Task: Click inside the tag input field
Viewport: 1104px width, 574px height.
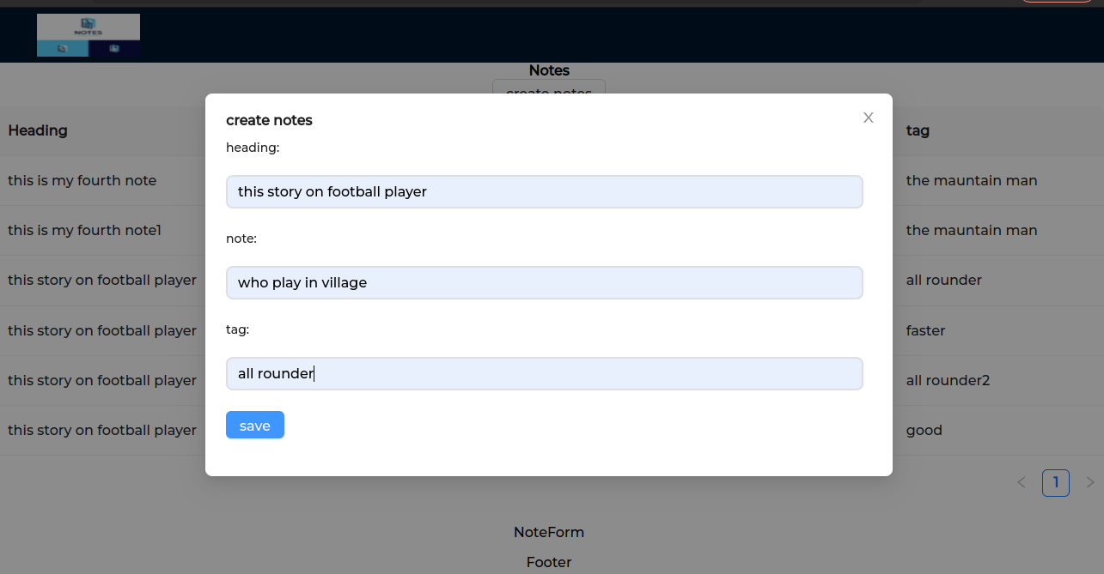Action: [x=544, y=373]
